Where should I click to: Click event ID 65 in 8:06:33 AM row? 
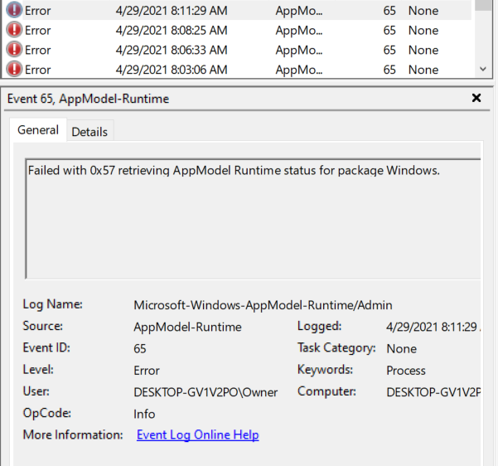click(x=389, y=50)
